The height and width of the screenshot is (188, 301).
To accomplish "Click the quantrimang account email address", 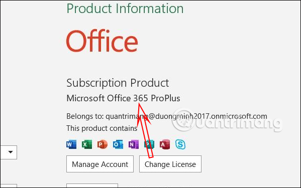I will 186,116.
